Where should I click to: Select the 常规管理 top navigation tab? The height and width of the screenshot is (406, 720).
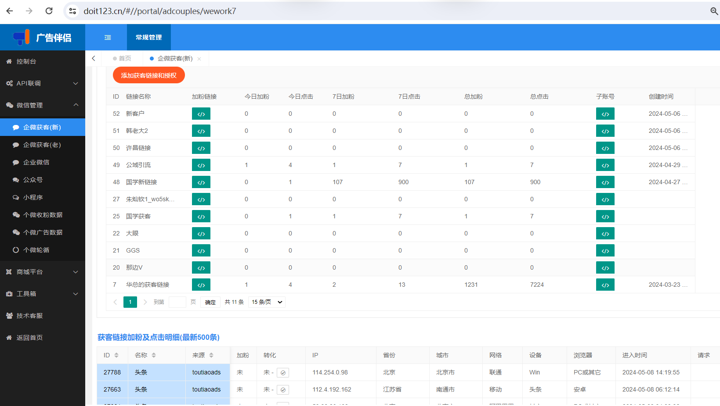[148, 37]
